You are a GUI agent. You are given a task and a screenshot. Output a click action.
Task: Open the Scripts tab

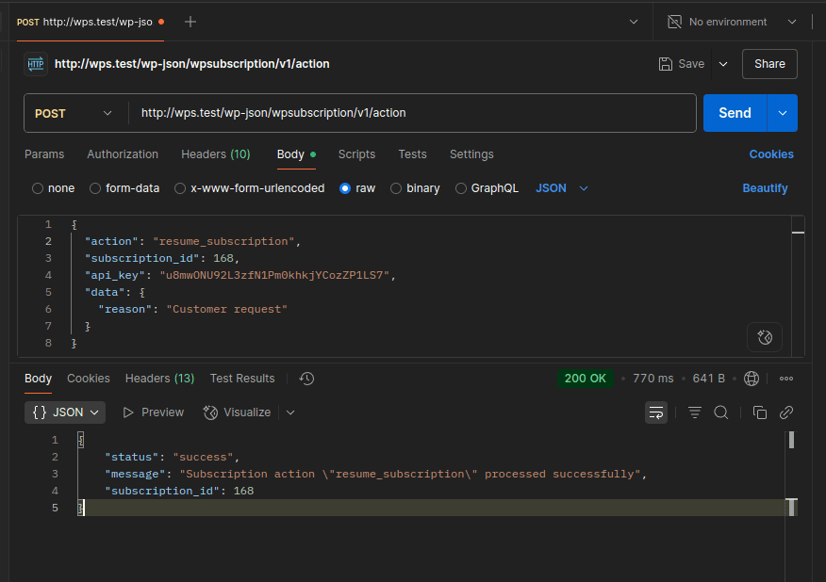pos(356,154)
